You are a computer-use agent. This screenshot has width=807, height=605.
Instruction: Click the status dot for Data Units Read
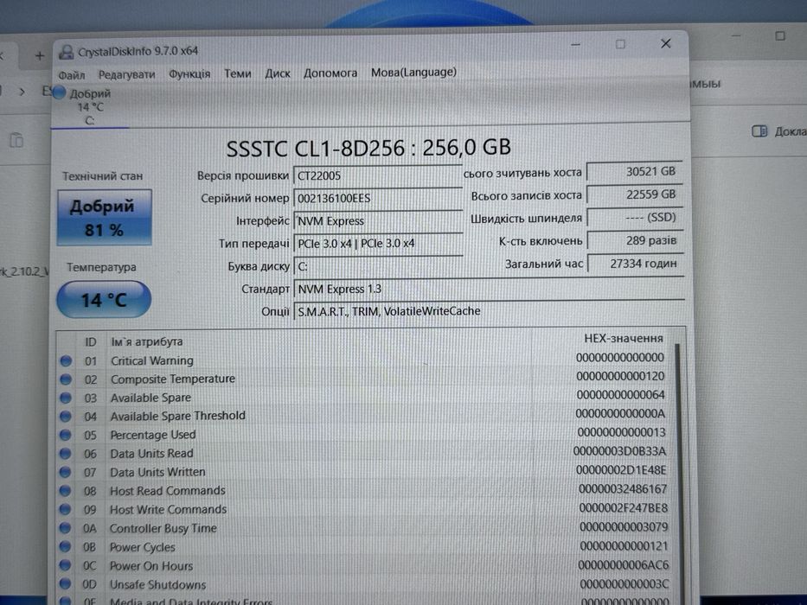(x=65, y=454)
